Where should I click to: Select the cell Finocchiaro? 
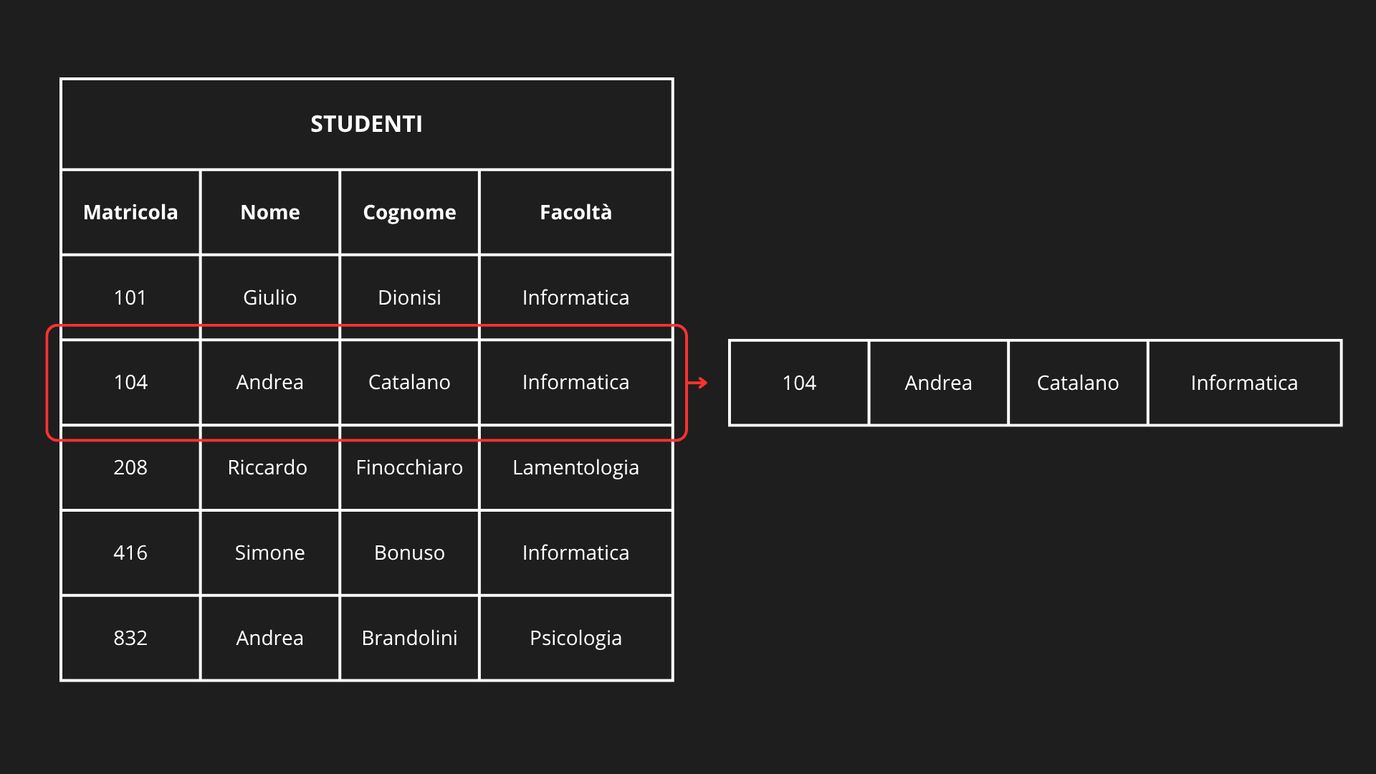pos(409,468)
